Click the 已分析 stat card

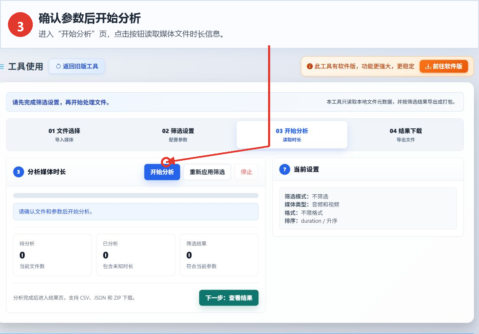[x=136, y=255]
